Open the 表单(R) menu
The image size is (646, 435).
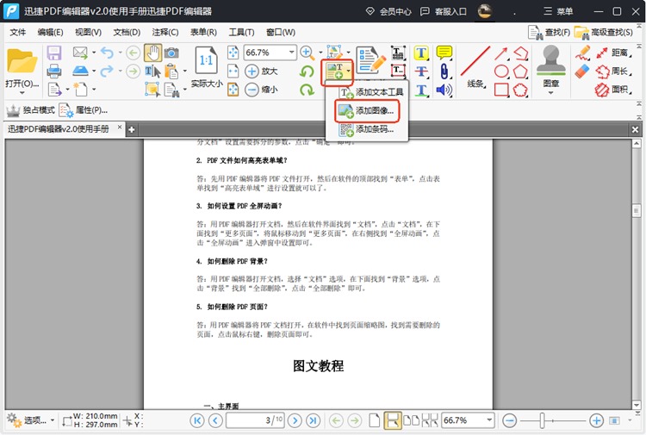203,32
